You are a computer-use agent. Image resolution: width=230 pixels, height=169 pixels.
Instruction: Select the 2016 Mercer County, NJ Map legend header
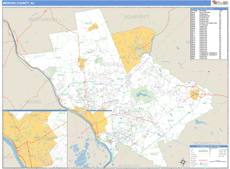point(209,146)
